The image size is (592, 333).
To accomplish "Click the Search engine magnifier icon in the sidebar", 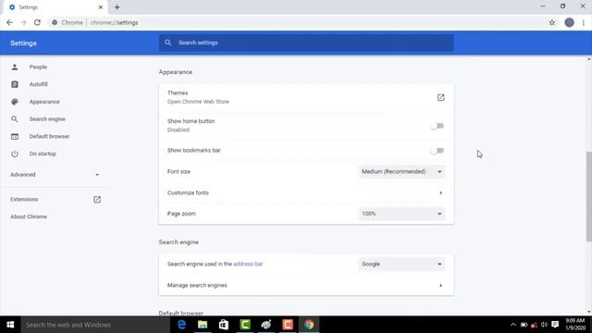I will (15, 119).
